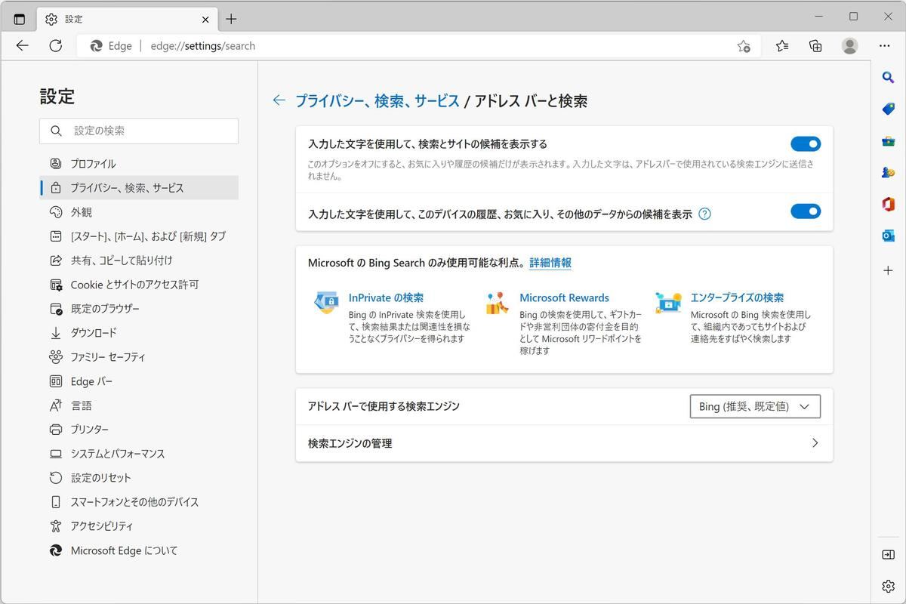The image size is (906, 604).
Task: Open Settings and more ellipsis menu
Action: point(884,46)
